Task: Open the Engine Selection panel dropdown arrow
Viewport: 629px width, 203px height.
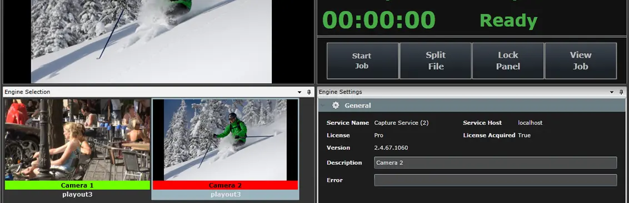Action: (299, 92)
